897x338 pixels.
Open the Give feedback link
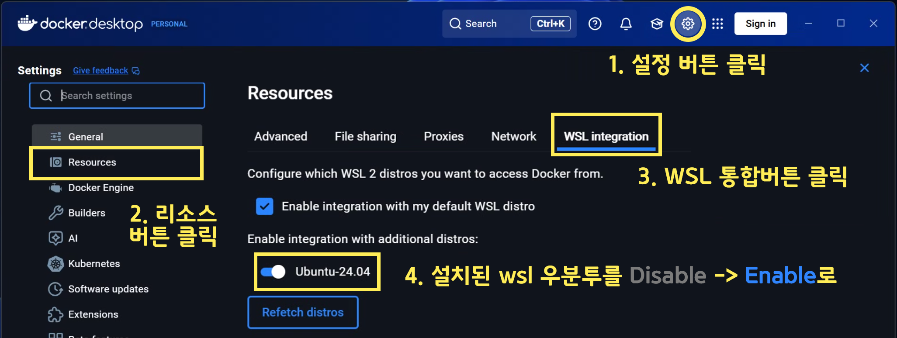100,70
